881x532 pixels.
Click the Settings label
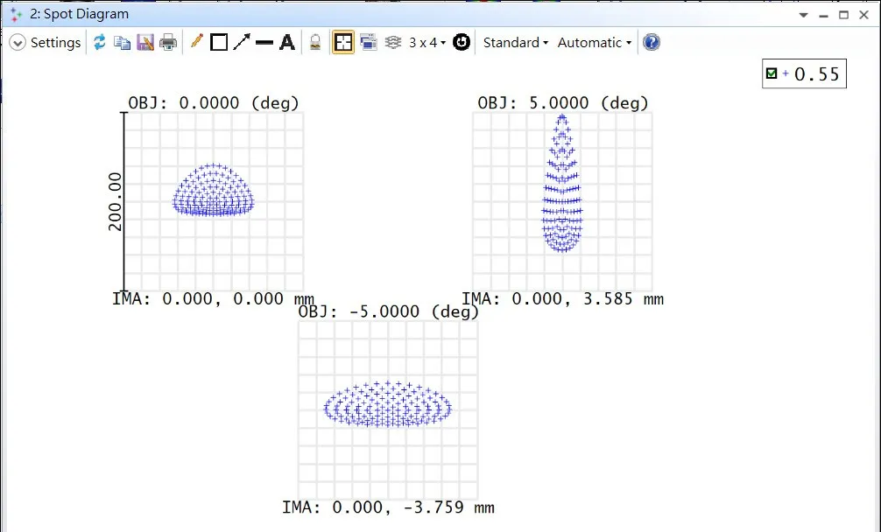click(x=55, y=42)
